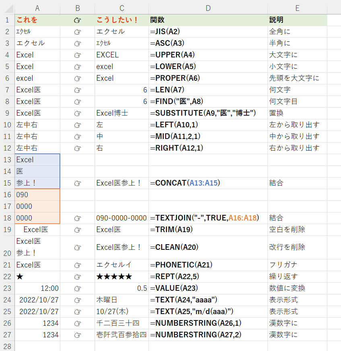Select the cell with =FIND("医",A8)

(x=208, y=102)
